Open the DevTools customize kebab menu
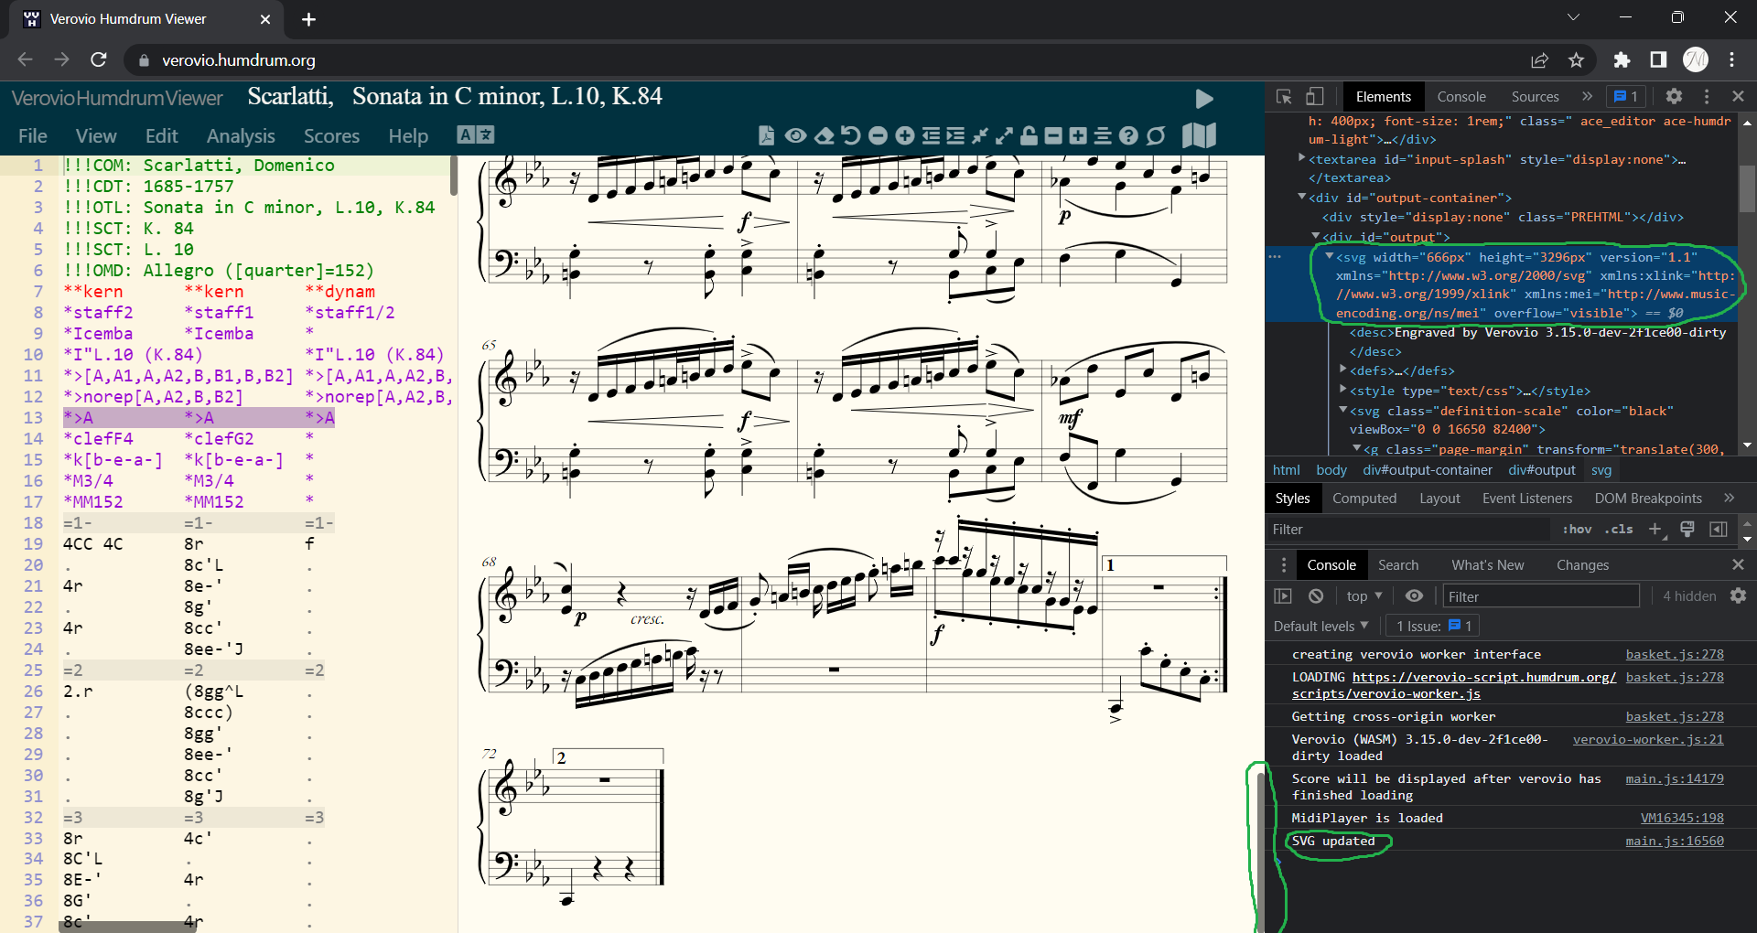The height and width of the screenshot is (933, 1757). [1707, 96]
